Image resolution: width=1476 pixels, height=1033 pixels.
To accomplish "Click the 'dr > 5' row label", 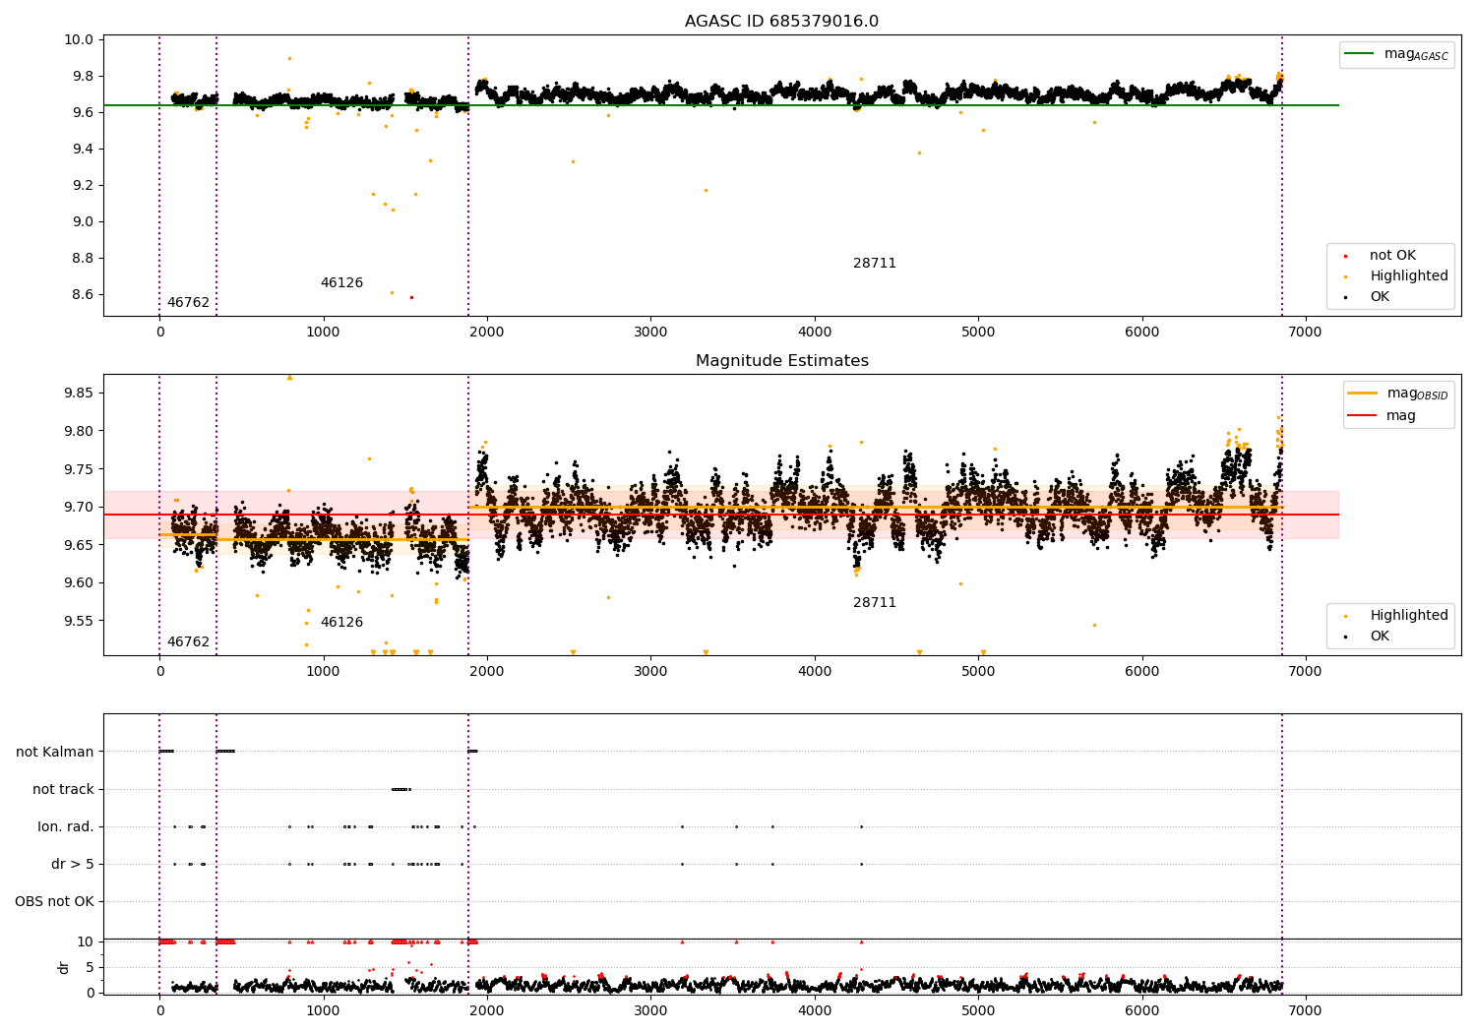I will (x=73, y=864).
